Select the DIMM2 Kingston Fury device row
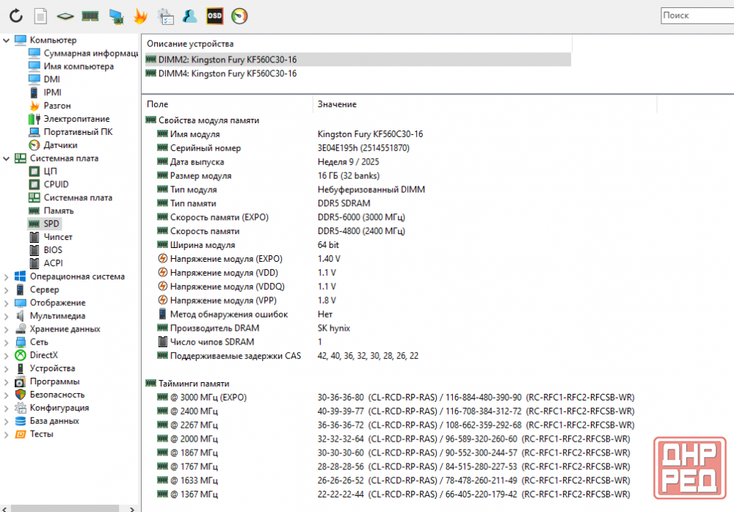This screenshot has width=734, height=512. pos(357,59)
